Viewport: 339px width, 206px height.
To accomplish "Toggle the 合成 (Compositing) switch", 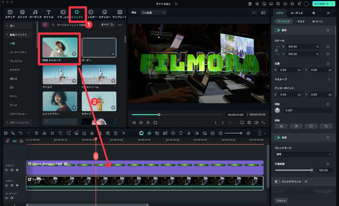I will pos(277,138).
